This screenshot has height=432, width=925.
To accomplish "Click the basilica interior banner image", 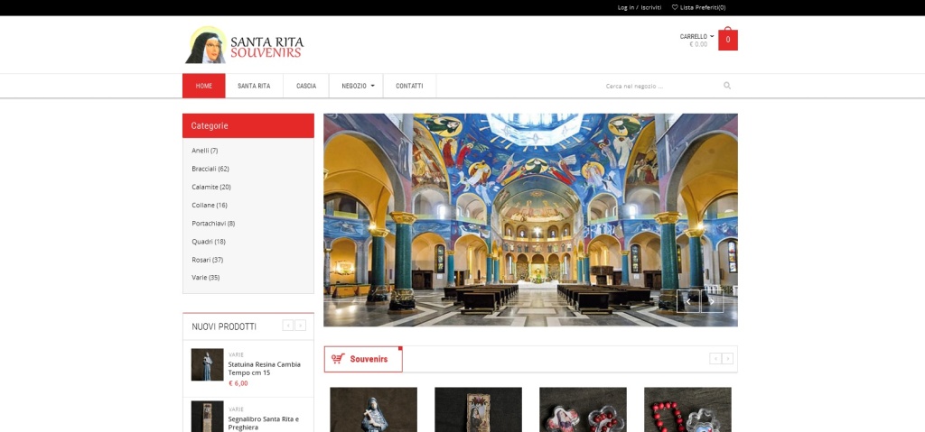I will pyautogui.click(x=530, y=220).
